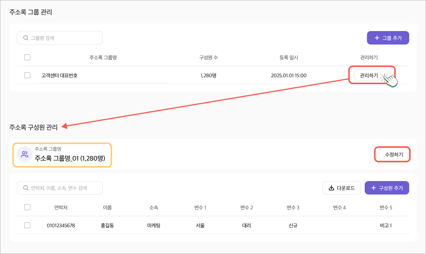Click the phone number 01012345678
Image resolution: width=426 pixels, height=254 pixels.
[61, 226]
